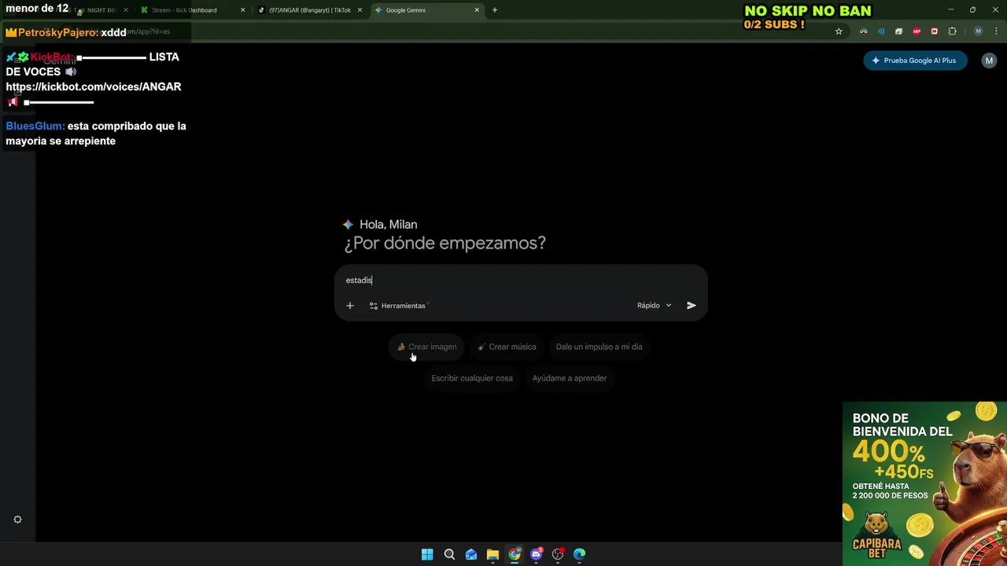Viewport: 1007px width, 566px height.
Task: Open the AdBlock Plus extension icon
Action: pos(917,31)
